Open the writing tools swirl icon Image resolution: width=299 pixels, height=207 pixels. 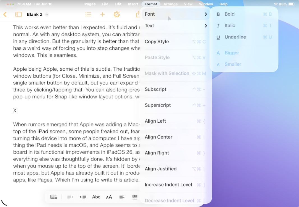[x=117, y=15]
